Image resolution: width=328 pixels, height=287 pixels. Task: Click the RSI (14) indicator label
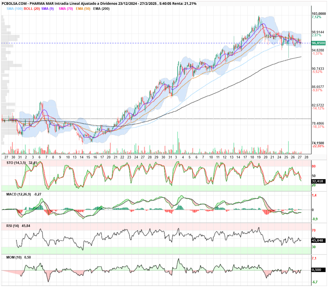point(13,226)
